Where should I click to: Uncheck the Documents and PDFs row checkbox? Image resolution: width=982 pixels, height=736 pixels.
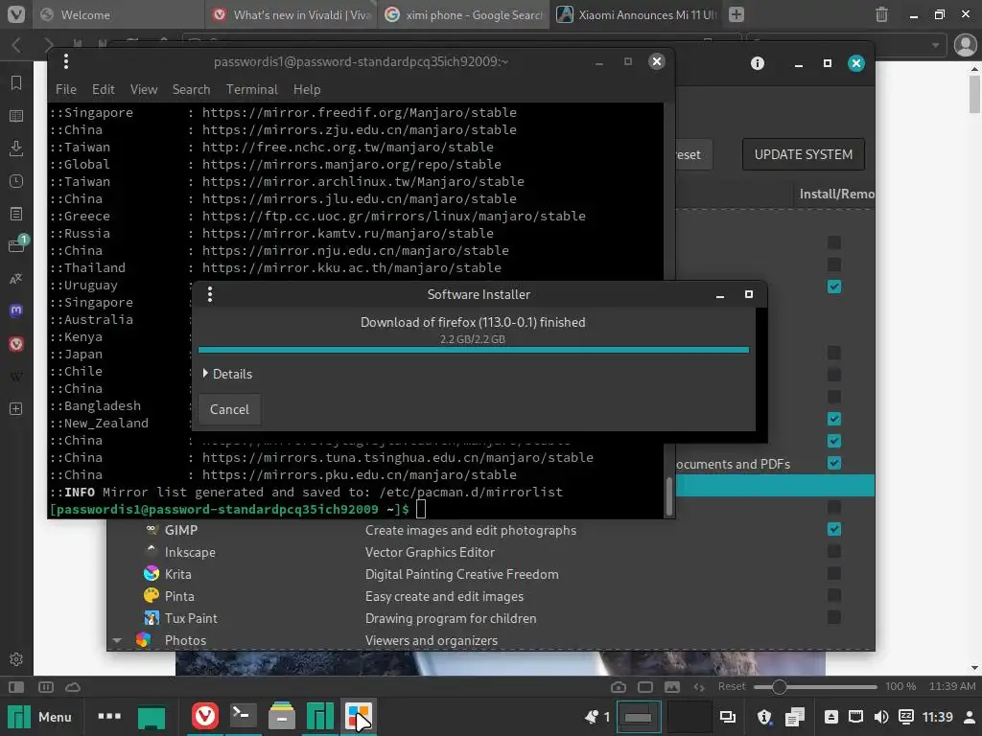point(834,463)
